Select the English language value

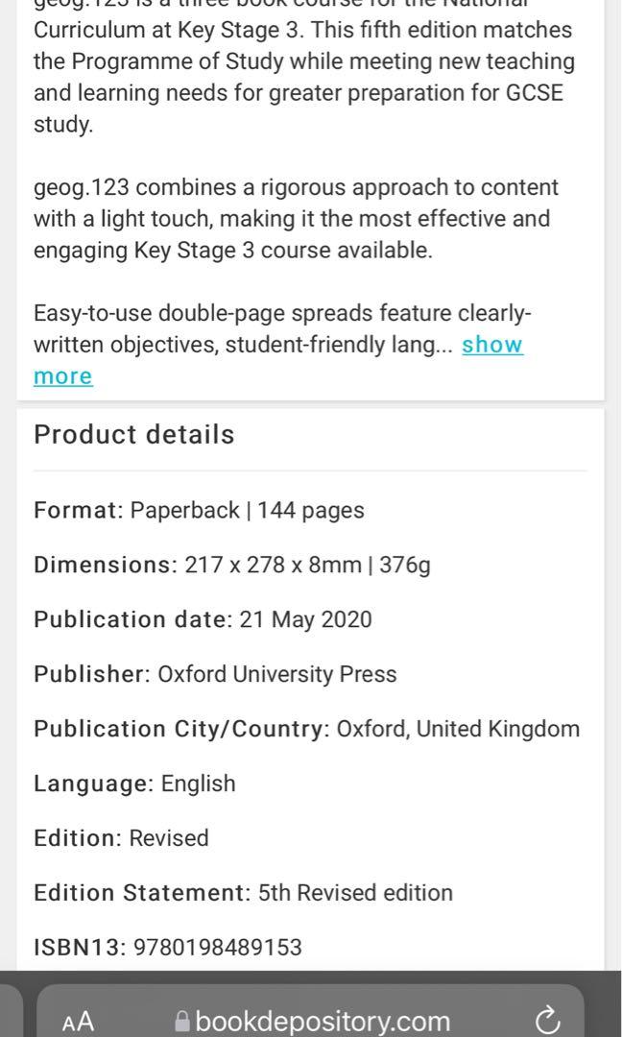tap(197, 783)
